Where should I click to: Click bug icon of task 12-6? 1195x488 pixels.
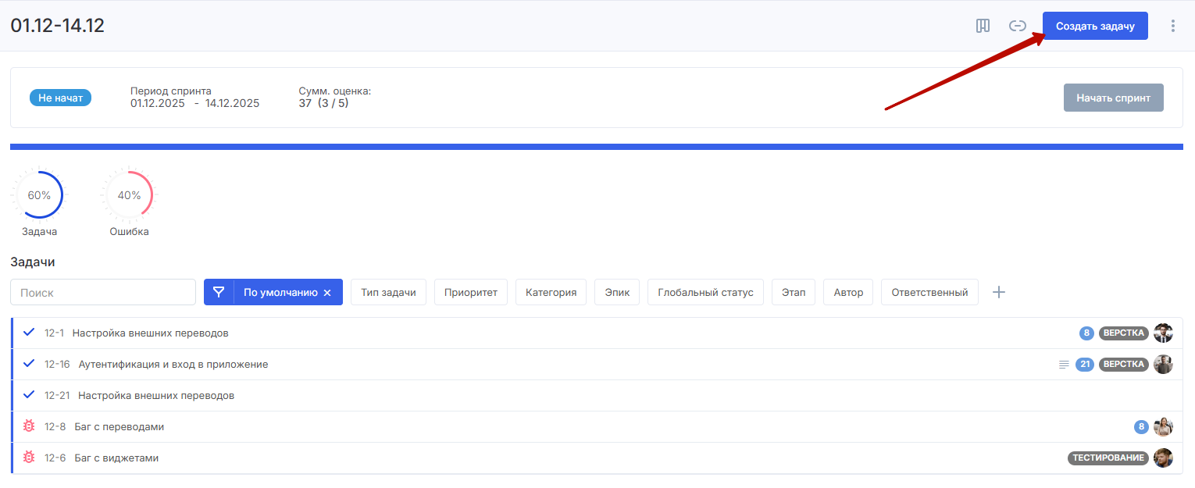[x=29, y=458]
